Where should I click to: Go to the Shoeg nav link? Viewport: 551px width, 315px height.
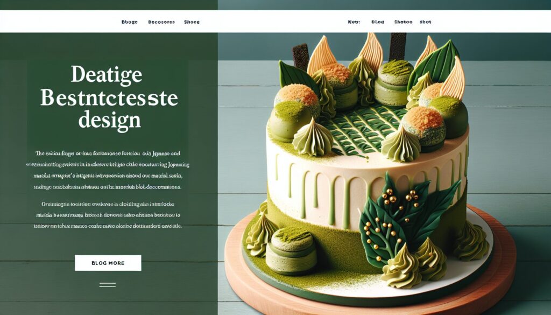pyautogui.click(x=192, y=22)
